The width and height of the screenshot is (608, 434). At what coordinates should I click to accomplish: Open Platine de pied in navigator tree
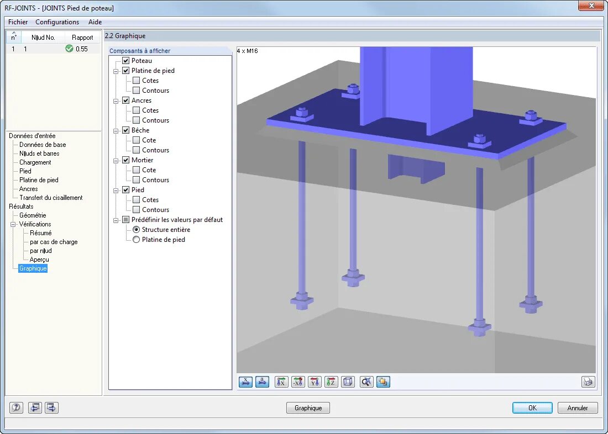point(39,180)
